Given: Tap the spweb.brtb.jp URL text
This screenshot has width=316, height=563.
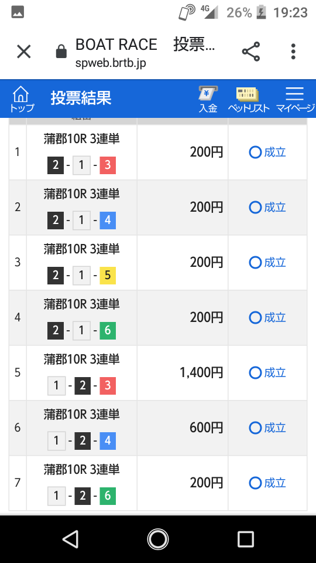Looking at the screenshot, I should point(111,63).
